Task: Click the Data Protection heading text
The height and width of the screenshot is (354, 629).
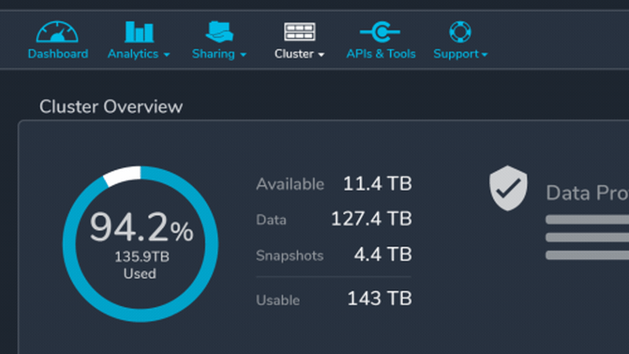Action: (x=587, y=193)
